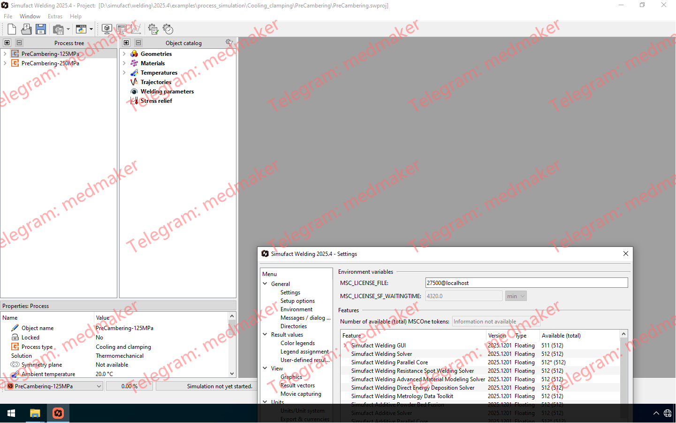This screenshot has width=676, height=423.
Task: Click the model view monitor icon
Action: pyautogui.click(x=107, y=29)
